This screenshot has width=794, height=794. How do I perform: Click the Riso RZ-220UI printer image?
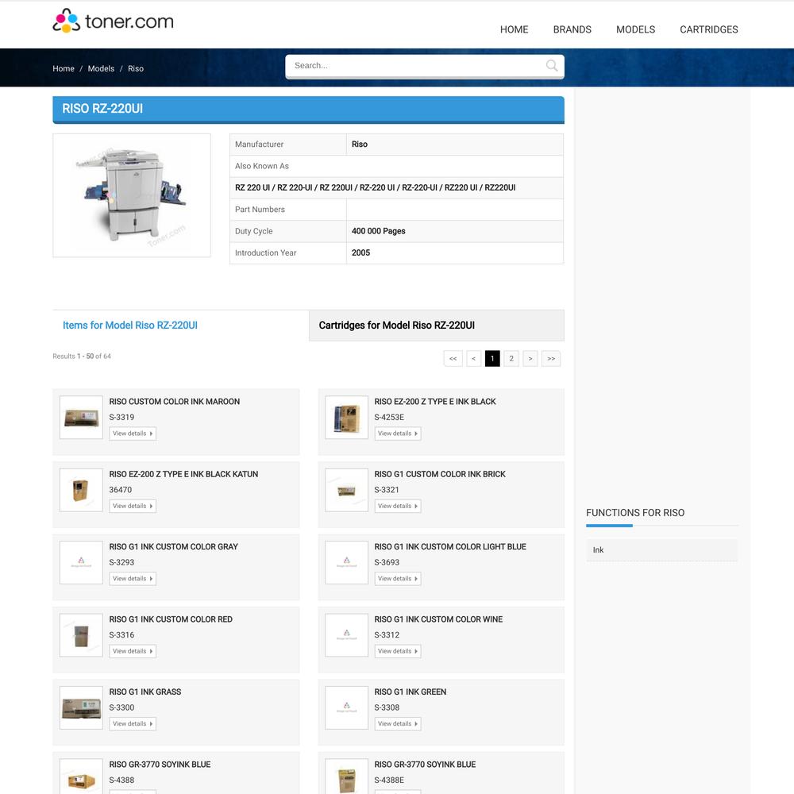132,195
